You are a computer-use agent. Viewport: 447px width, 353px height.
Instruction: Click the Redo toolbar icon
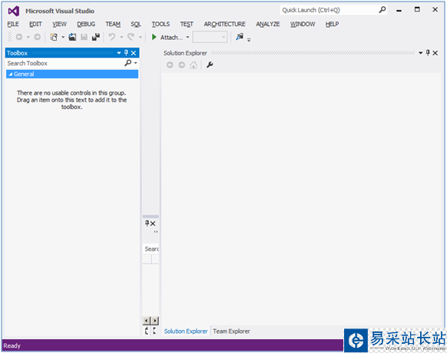point(131,37)
